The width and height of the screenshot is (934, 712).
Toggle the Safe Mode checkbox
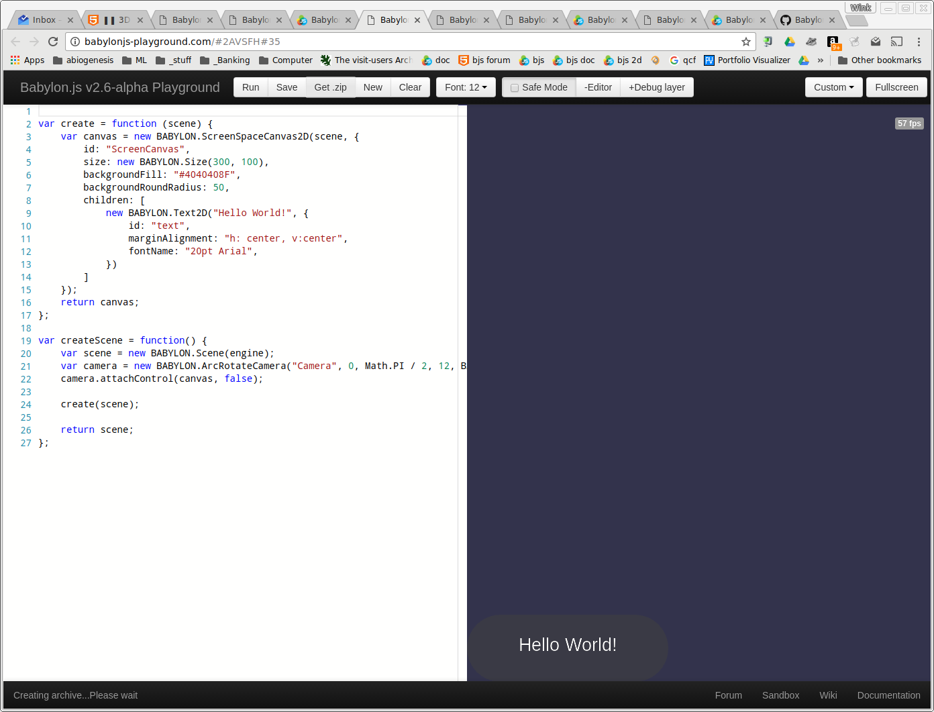click(515, 88)
